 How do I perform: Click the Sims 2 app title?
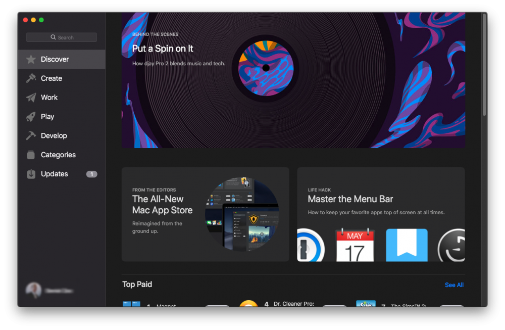click(409, 305)
